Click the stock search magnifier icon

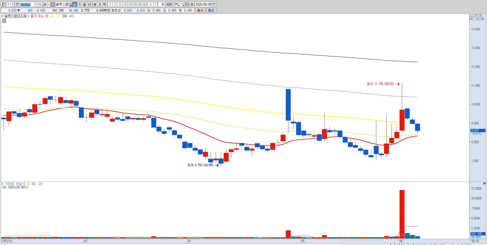click(x=40, y=4)
